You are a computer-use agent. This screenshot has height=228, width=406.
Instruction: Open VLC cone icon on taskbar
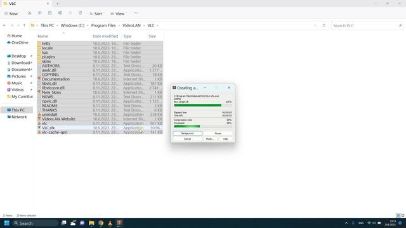tap(110, 223)
